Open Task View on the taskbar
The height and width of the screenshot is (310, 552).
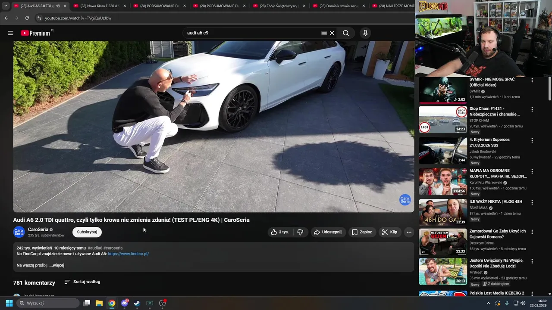[x=87, y=303]
